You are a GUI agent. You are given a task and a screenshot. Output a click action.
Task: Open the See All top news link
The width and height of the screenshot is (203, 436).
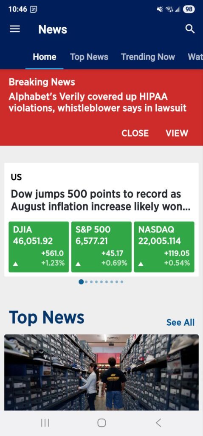tap(180, 322)
